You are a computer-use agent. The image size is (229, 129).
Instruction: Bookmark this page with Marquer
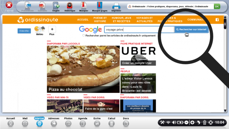click(x=84, y=7)
